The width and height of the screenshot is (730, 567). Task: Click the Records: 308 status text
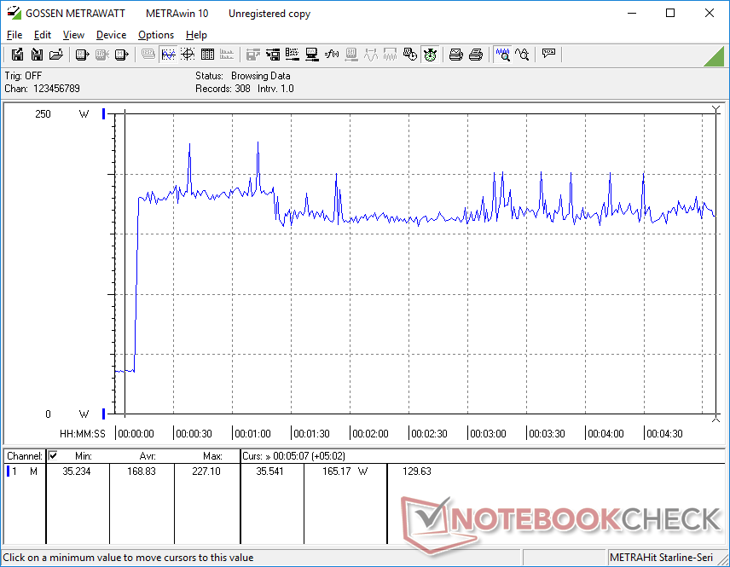pyautogui.click(x=223, y=89)
